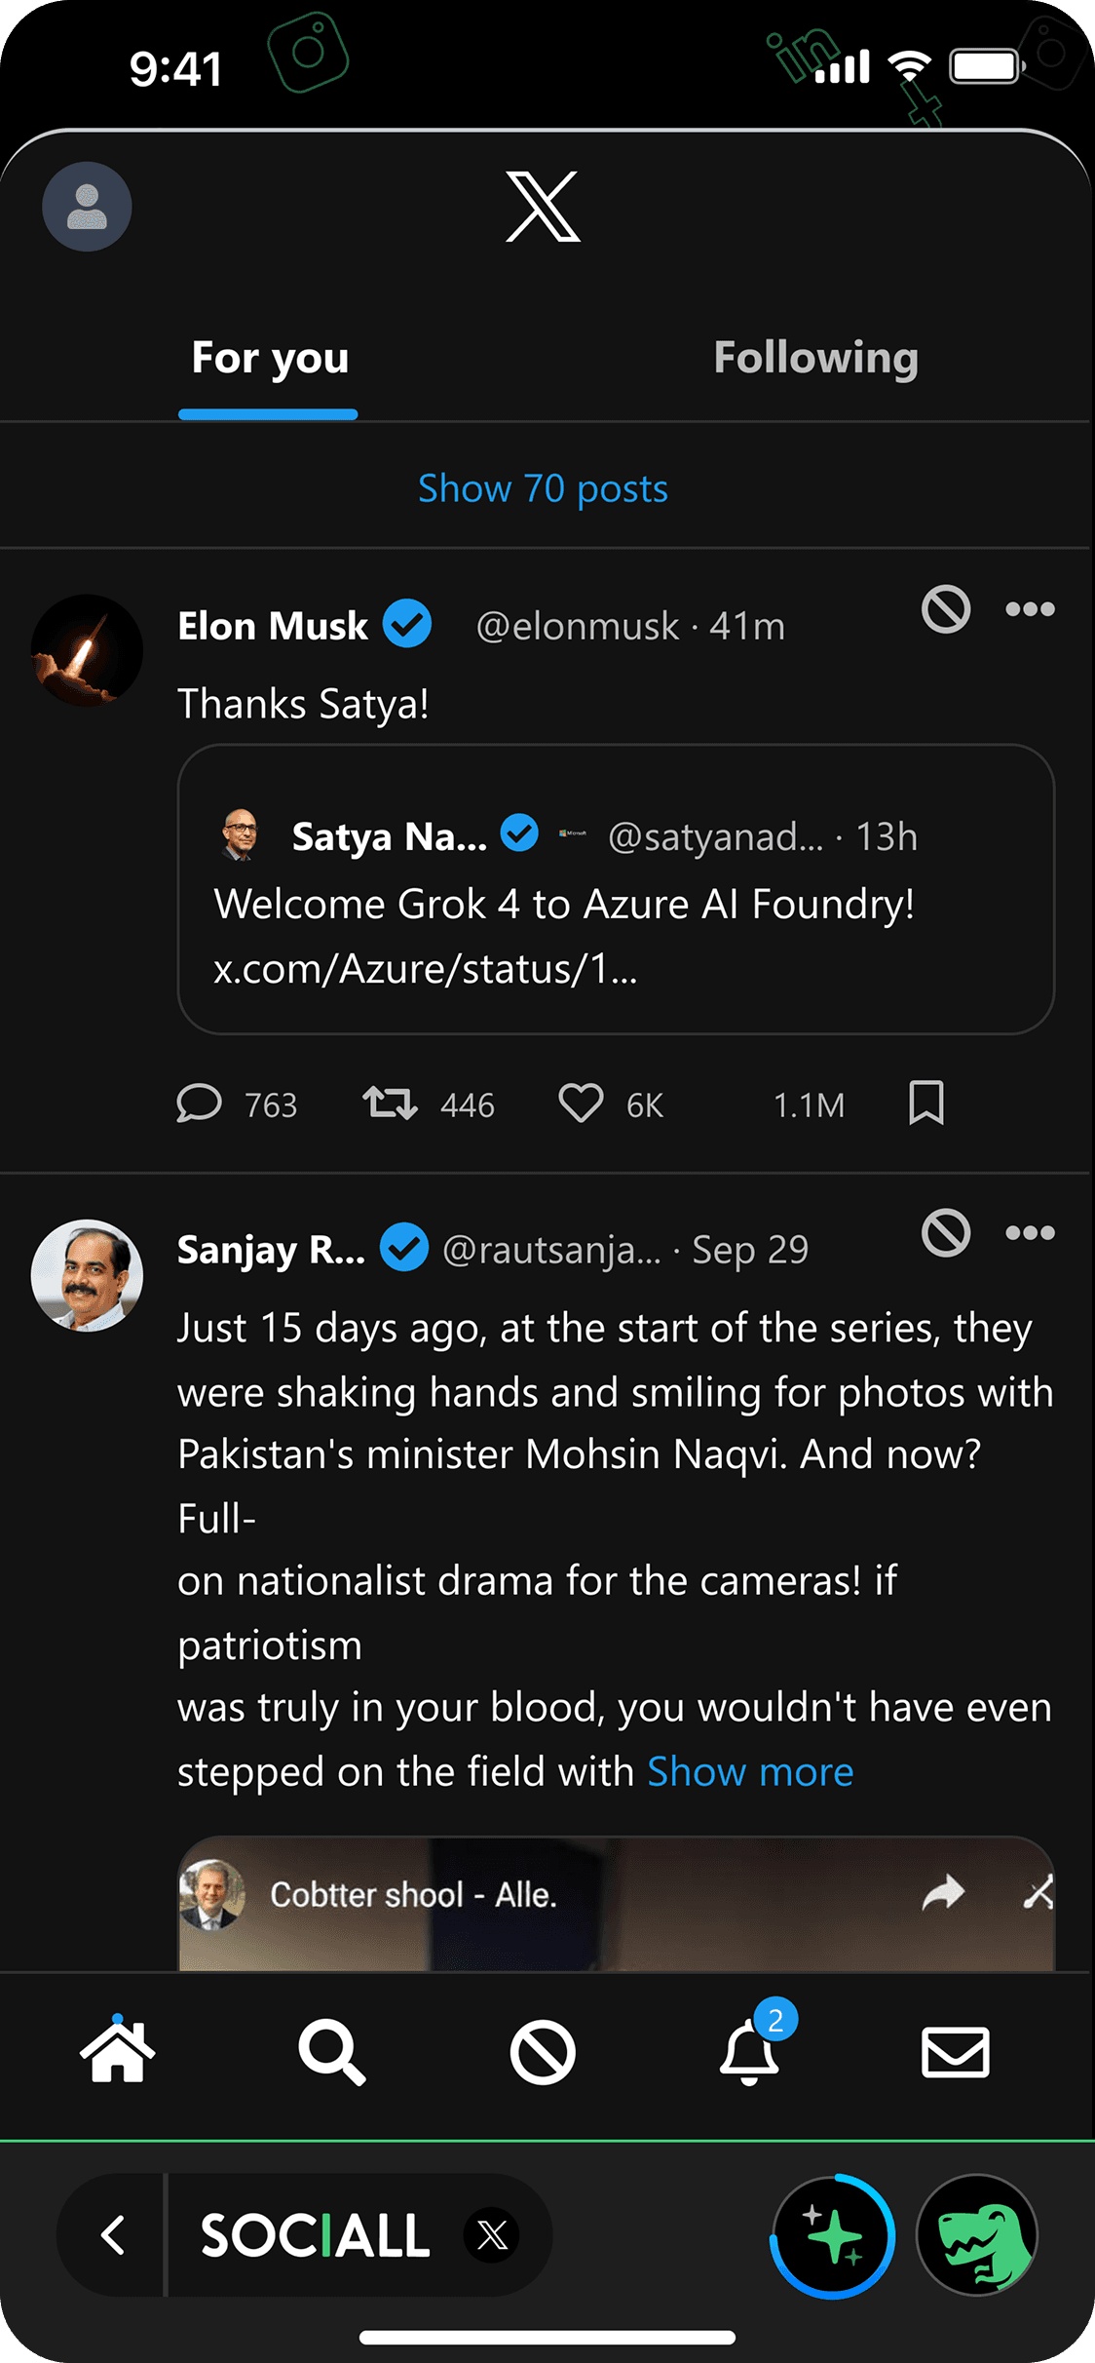Bookmark Elon Musk's post
Viewport: 1095px width, 2363px height.
(x=925, y=1103)
